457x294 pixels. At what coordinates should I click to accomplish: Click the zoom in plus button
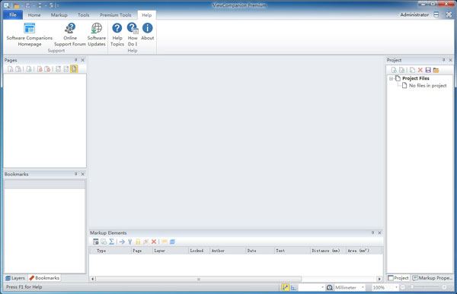point(444,287)
